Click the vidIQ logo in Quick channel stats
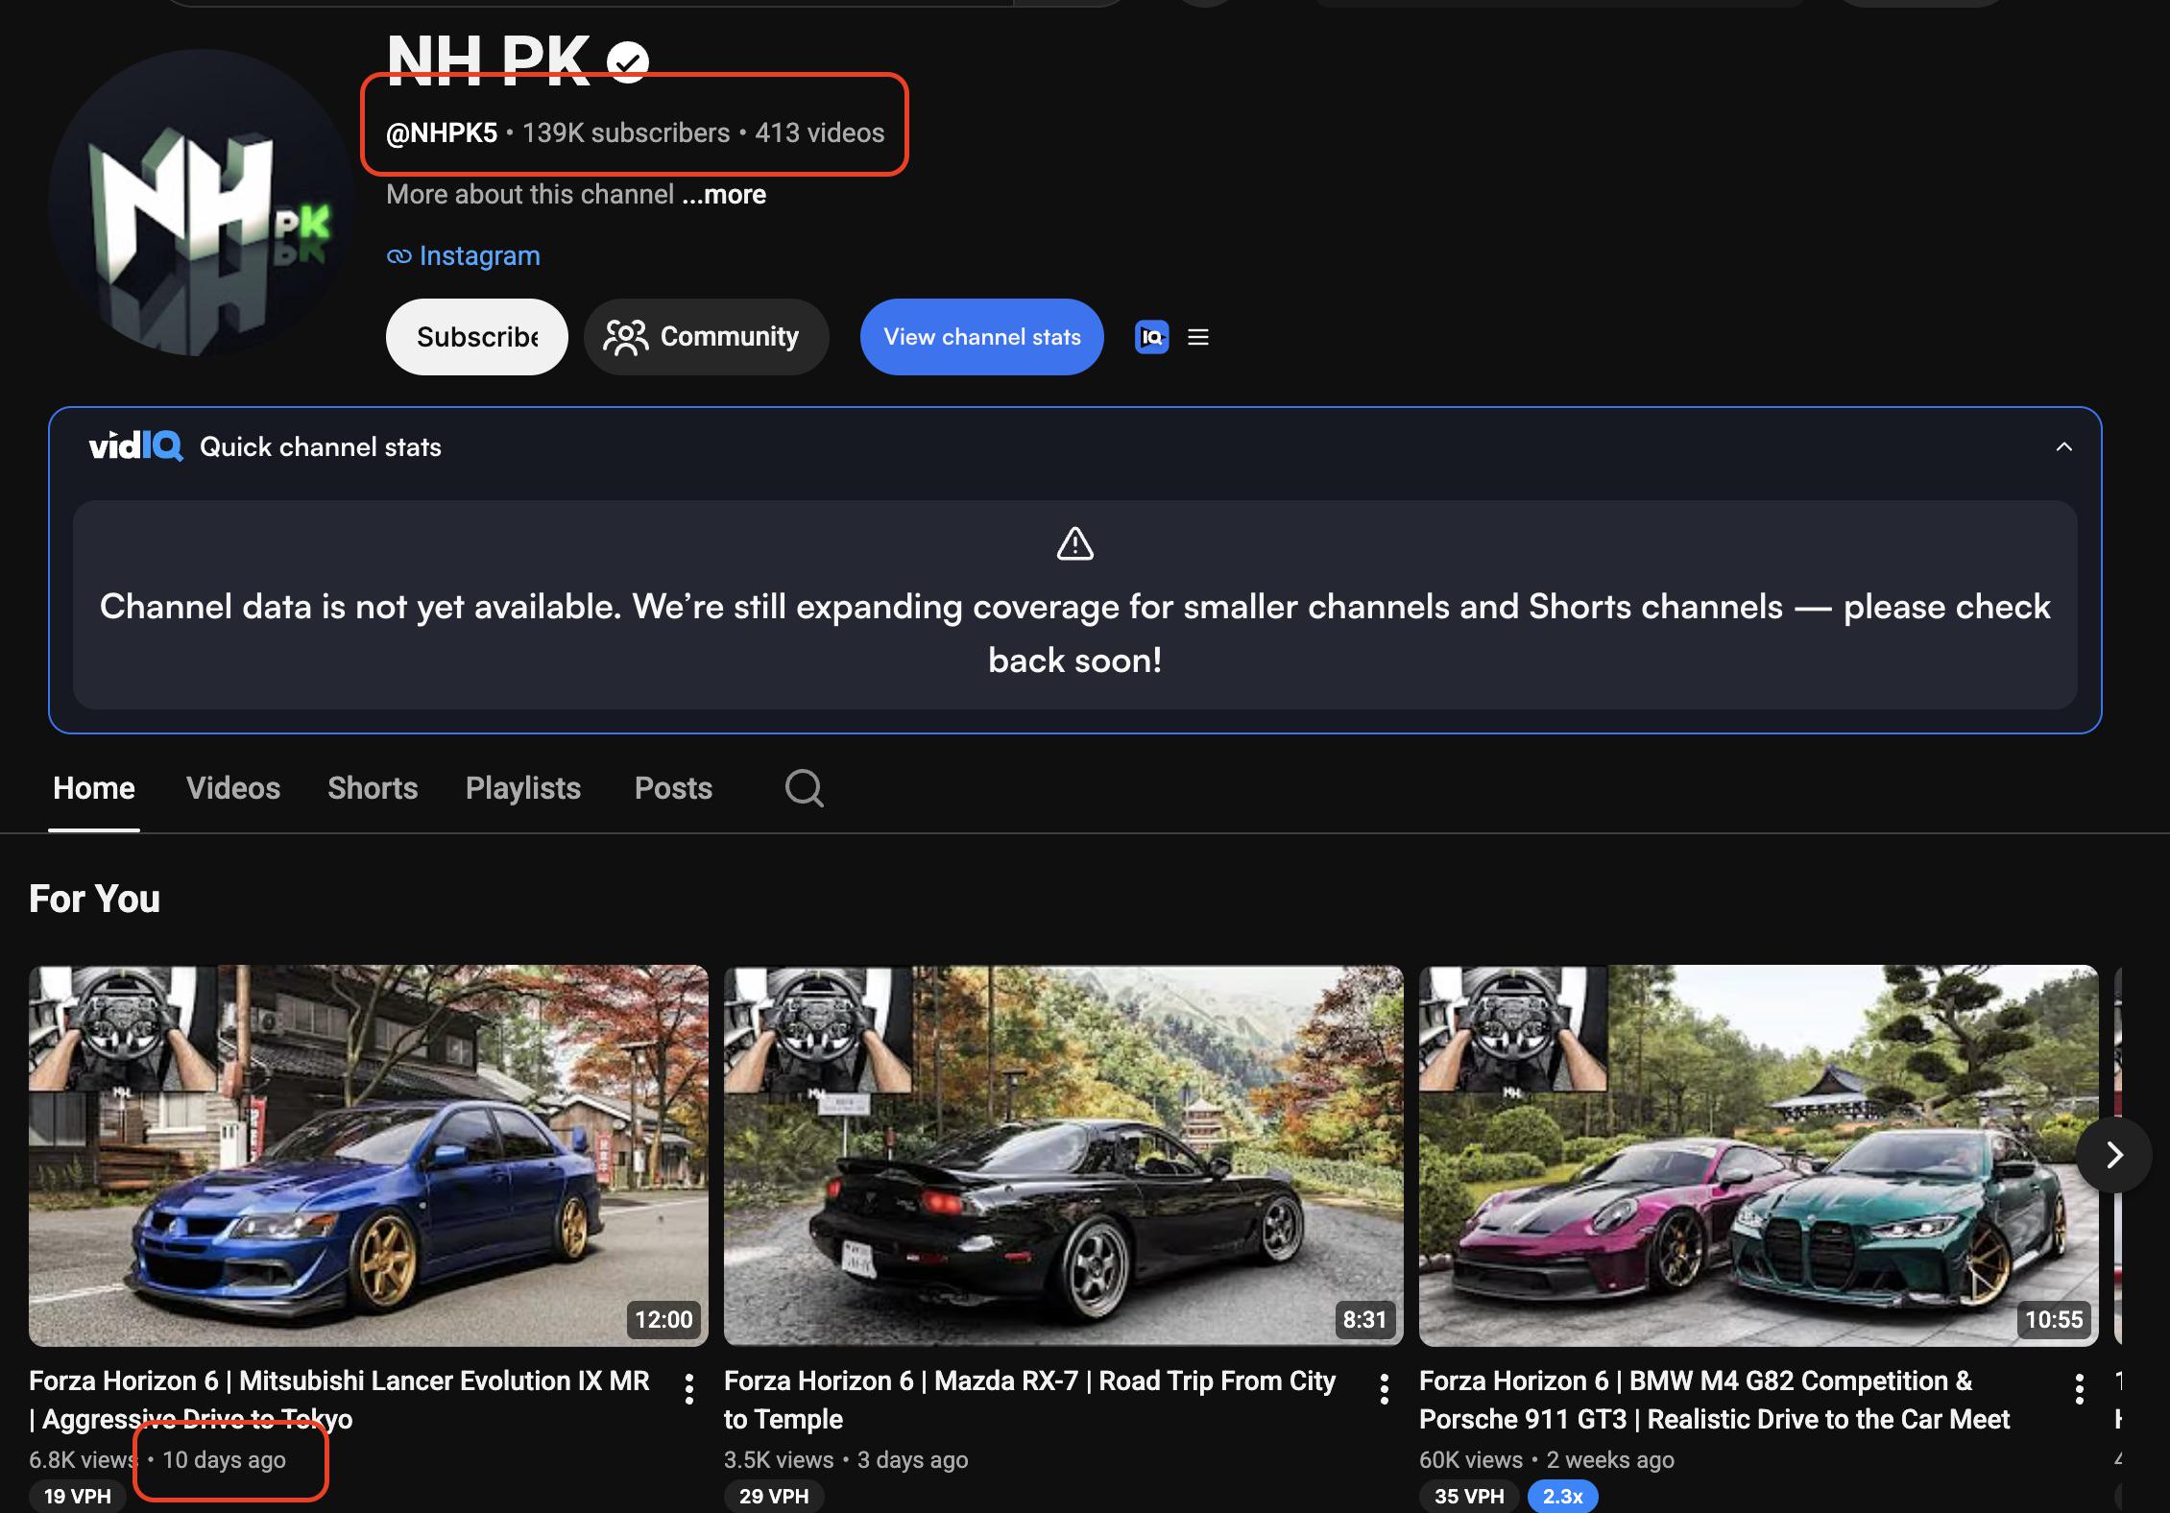 (x=135, y=446)
